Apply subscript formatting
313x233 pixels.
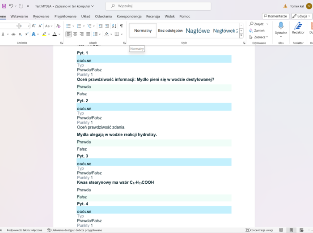20,34
